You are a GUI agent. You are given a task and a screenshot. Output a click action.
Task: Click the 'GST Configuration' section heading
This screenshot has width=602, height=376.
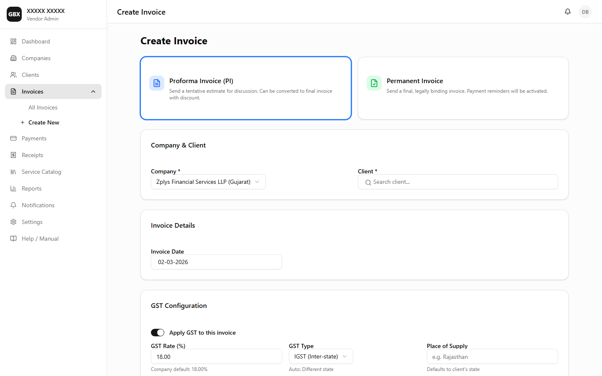tap(179, 305)
